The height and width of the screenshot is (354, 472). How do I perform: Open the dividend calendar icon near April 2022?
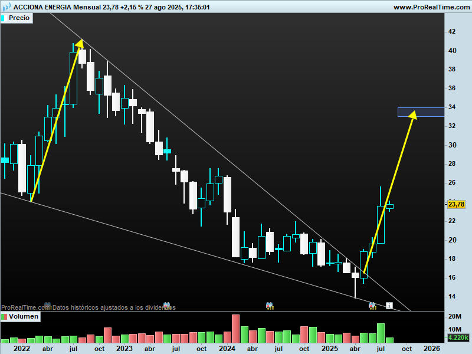(47, 306)
